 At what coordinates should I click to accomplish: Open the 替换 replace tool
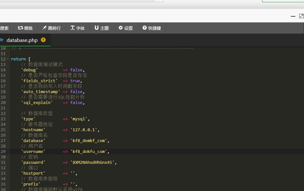25,28
